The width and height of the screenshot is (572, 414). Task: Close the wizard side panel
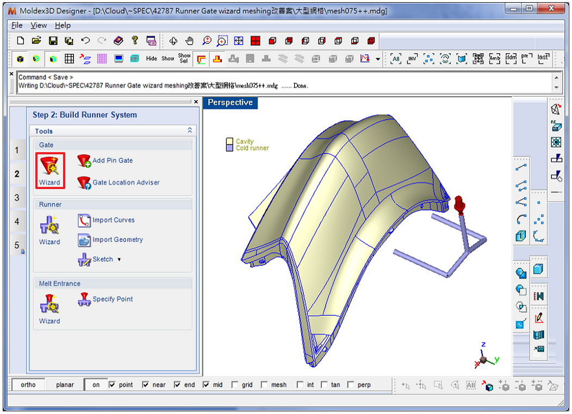(196, 102)
